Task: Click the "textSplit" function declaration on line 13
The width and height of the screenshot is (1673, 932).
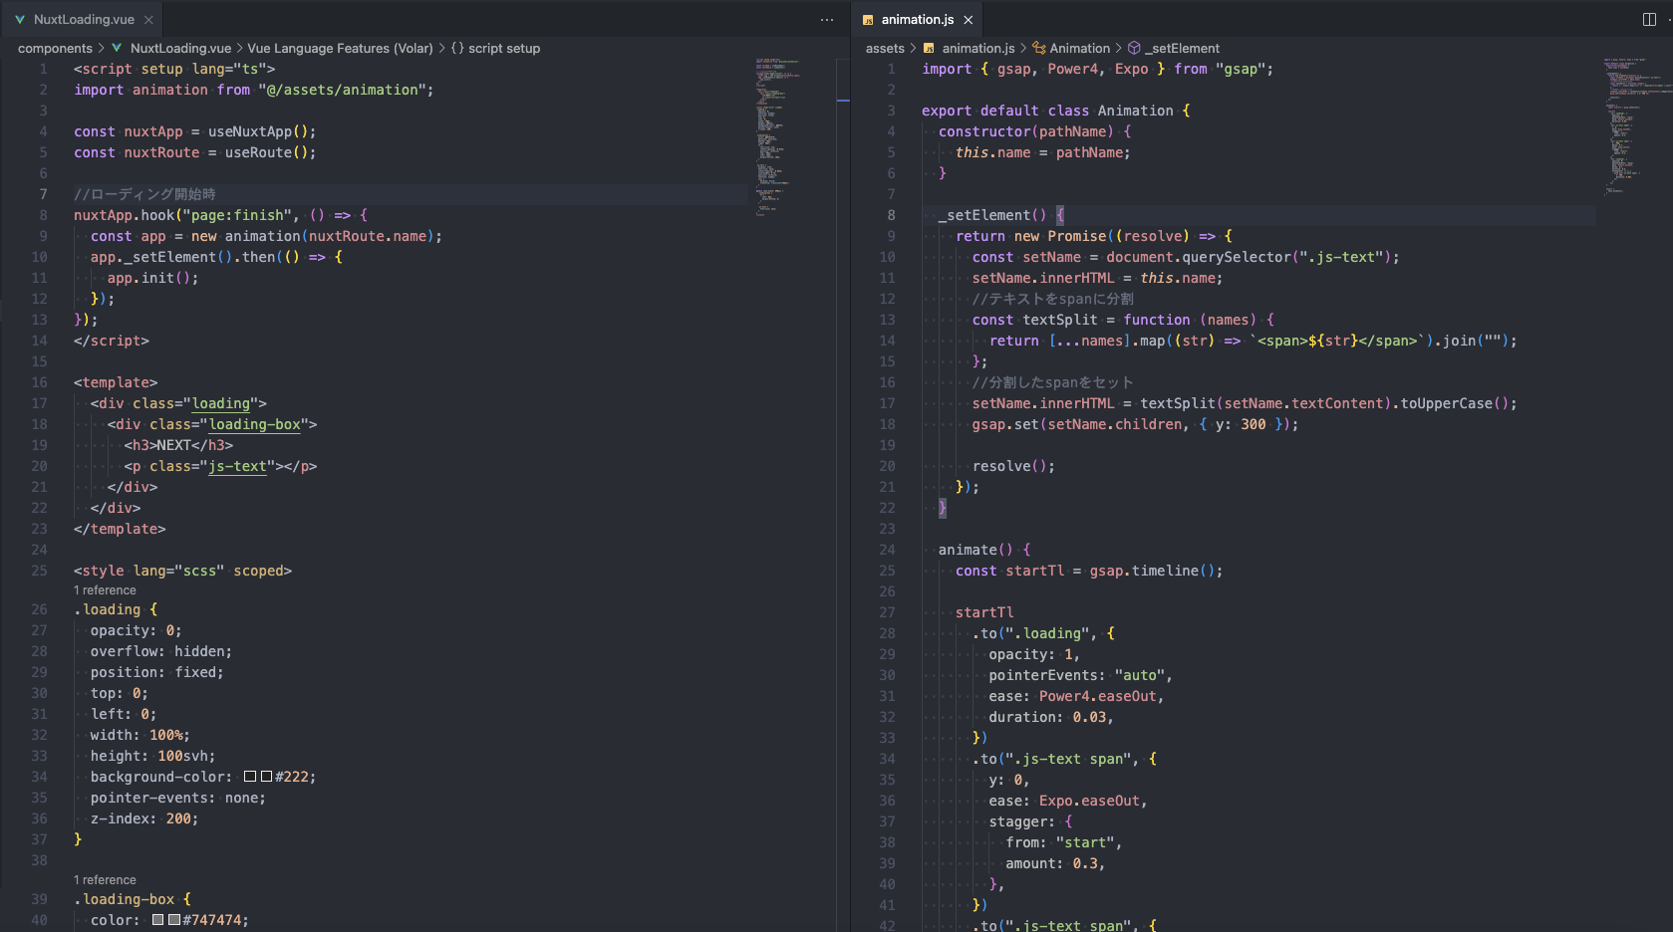Action: point(1060,320)
